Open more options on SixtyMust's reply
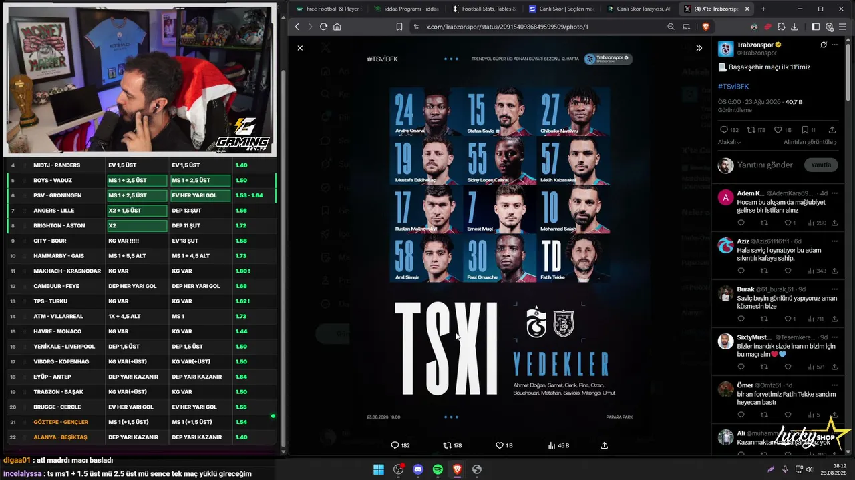 [834, 337]
